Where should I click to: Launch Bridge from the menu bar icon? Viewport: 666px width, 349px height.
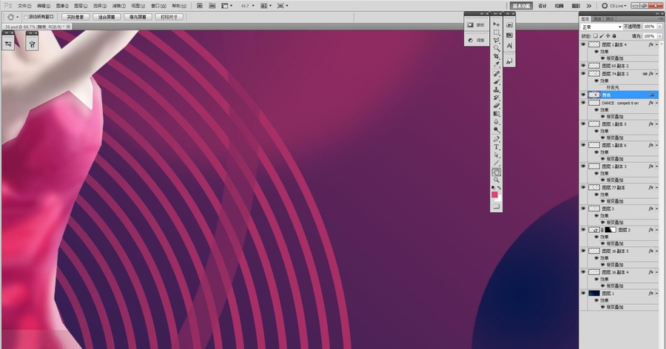pos(200,6)
